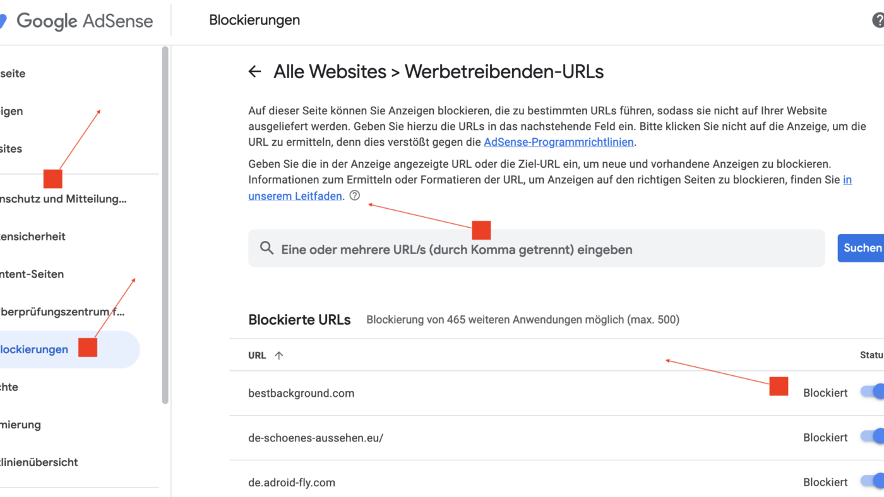The image size is (884, 497).
Task: Click the 'Alle Websites > Werbetreibenden-URLs' heading
Action: [x=438, y=71]
